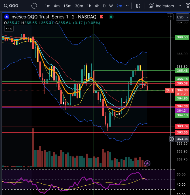Switch to the 15m interval
Screen dimensions: 190x195
[67, 6]
